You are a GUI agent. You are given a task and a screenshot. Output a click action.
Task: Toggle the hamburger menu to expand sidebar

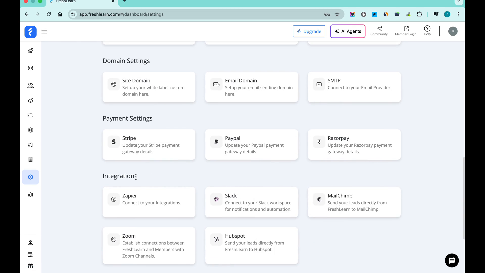click(44, 32)
